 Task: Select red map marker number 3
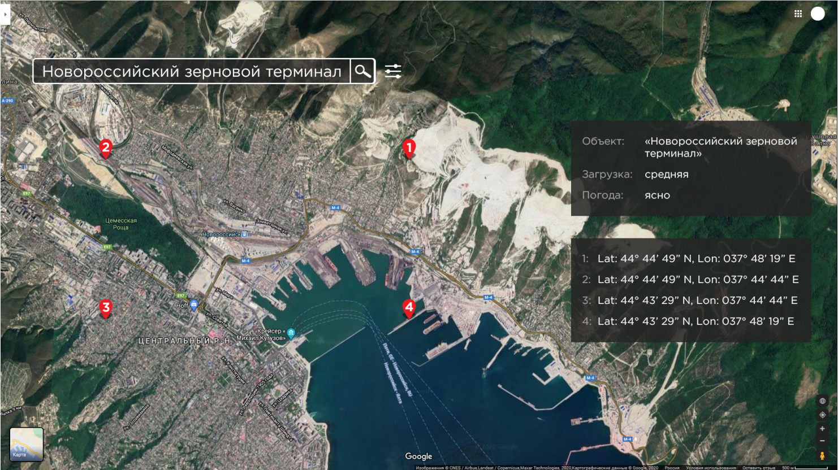pos(105,308)
